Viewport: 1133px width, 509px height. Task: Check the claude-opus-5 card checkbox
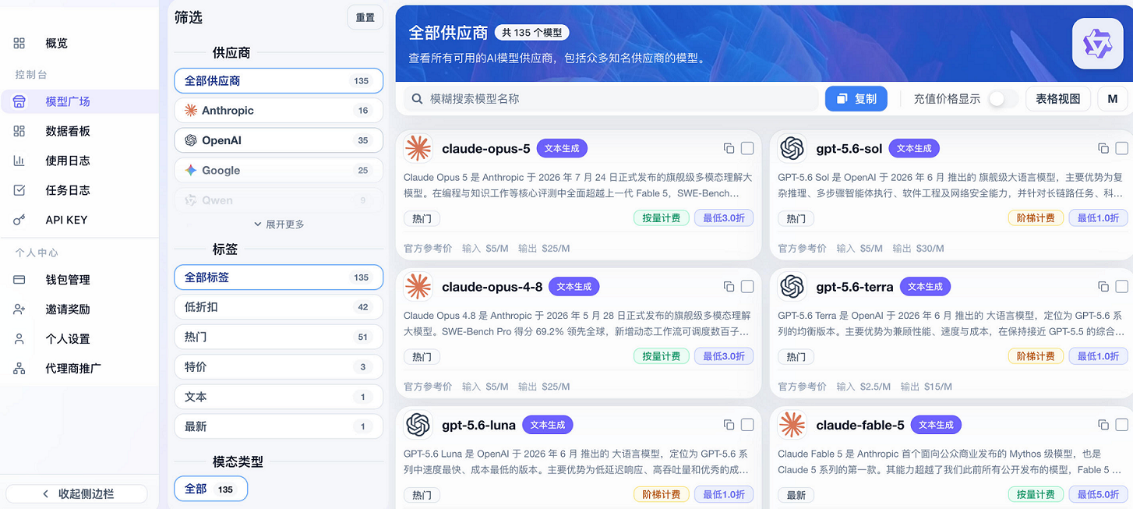[747, 148]
